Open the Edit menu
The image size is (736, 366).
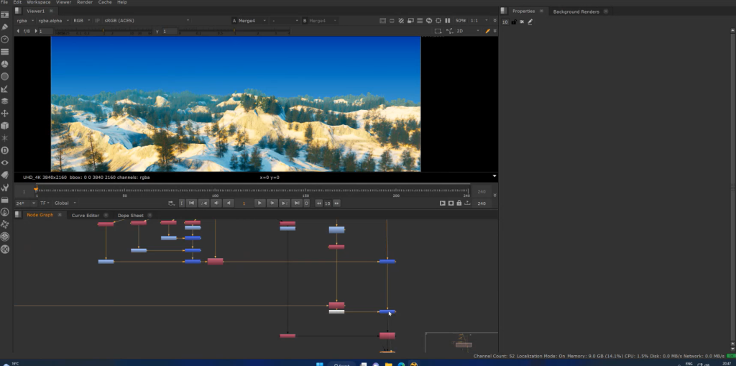[17, 2]
